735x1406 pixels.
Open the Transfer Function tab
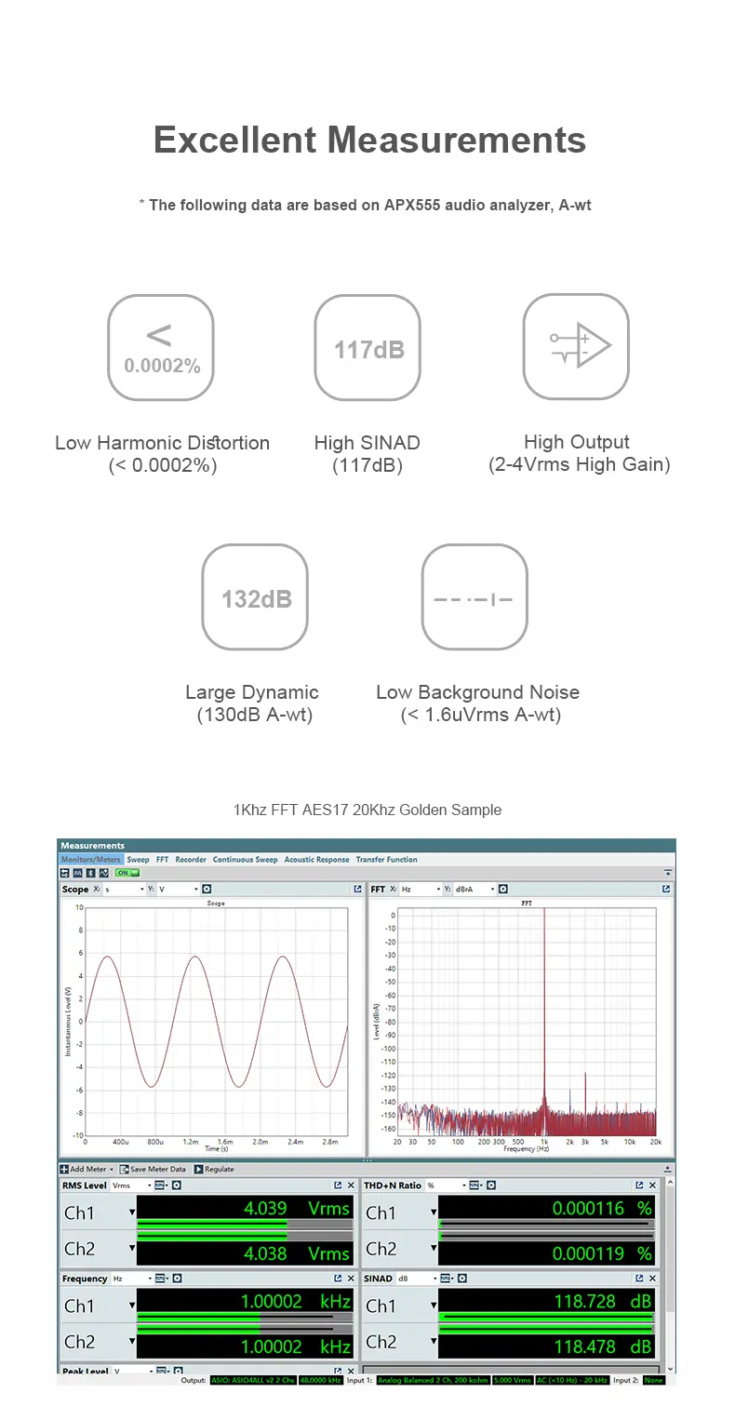pyautogui.click(x=386, y=860)
